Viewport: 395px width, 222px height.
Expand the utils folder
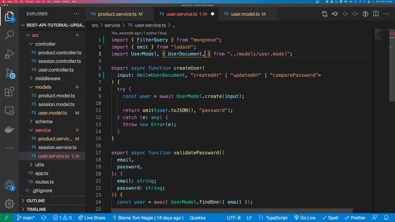pyautogui.click(x=53, y=165)
